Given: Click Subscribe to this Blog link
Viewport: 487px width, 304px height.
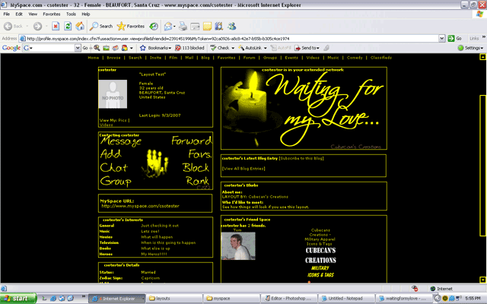Looking at the screenshot, I should coord(301,158).
